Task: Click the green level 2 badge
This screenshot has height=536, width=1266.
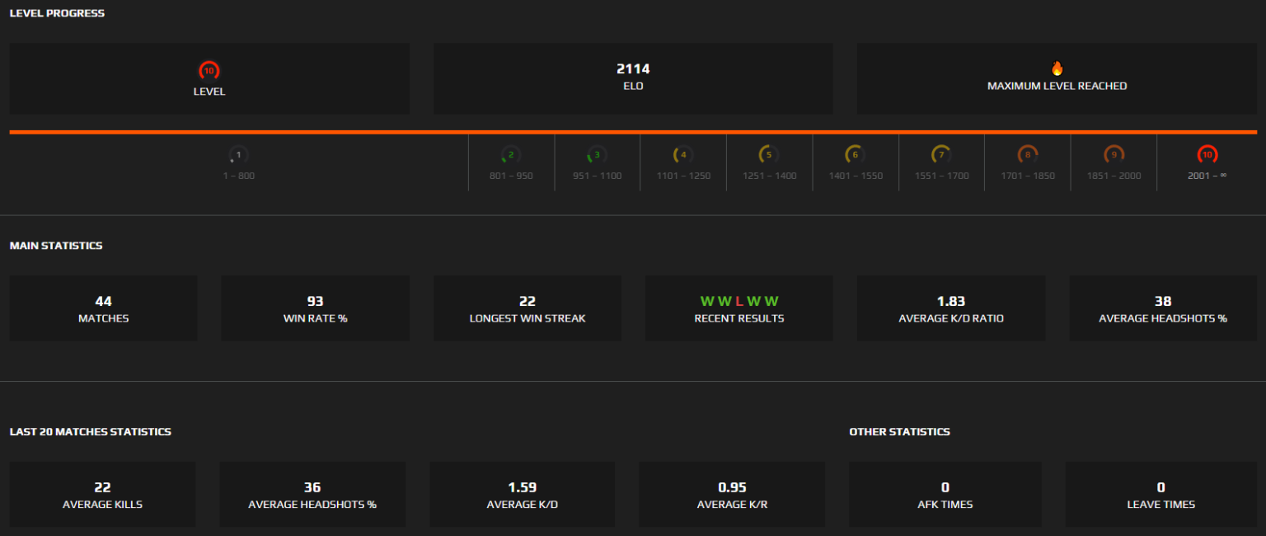Action: tap(510, 153)
